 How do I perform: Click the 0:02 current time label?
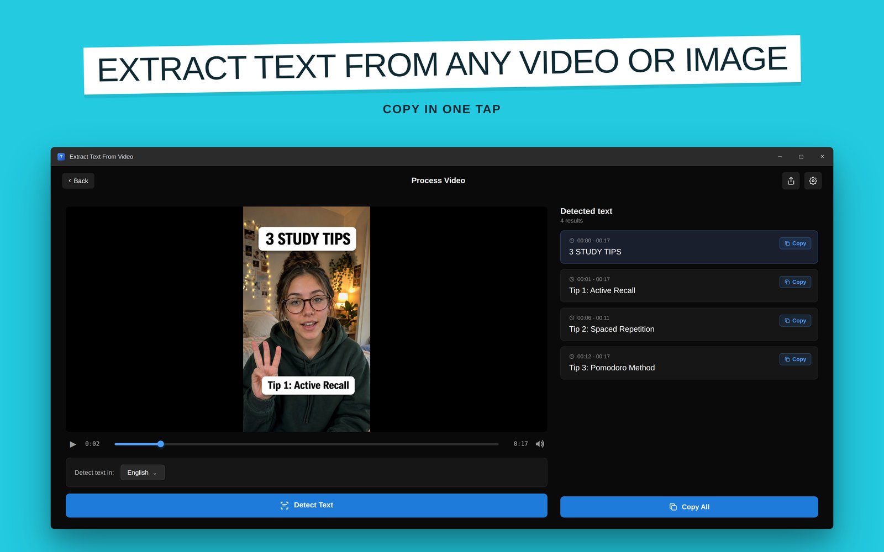[92, 444]
